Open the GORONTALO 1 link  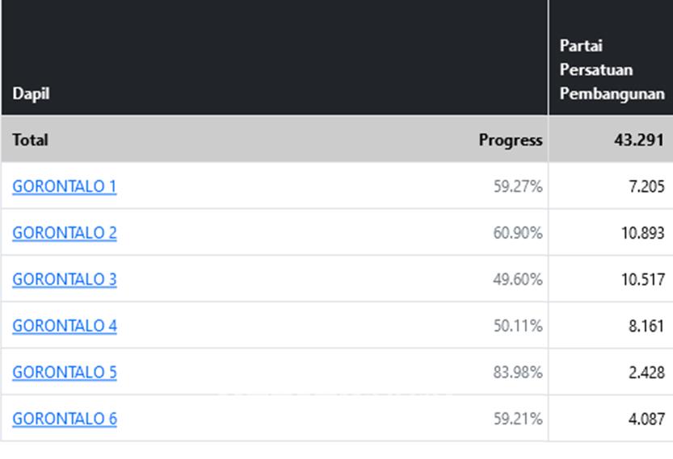point(65,186)
